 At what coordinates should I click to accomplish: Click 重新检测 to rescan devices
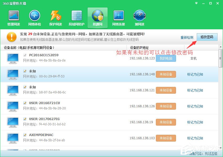187,37
